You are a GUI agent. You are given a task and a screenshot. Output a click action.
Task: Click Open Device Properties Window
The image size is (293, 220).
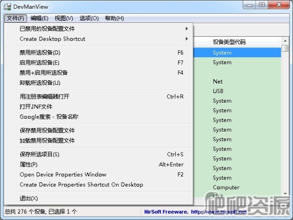[x=63, y=175]
